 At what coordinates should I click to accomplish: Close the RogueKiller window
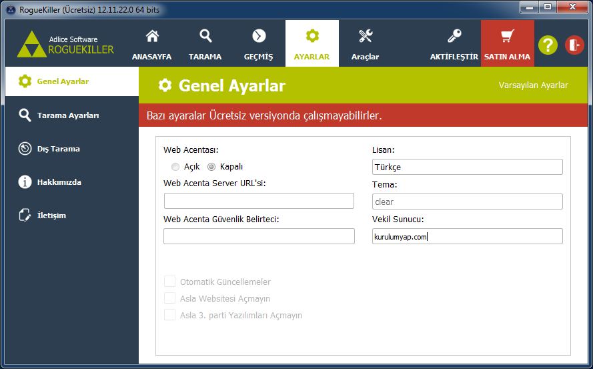click(x=572, y=7)
